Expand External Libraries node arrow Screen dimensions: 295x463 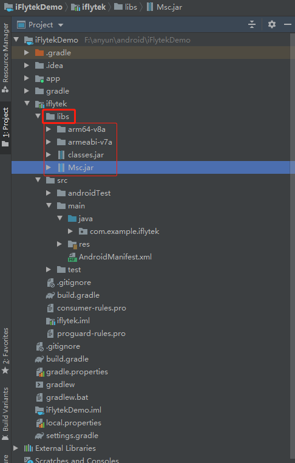pos(16,448)
